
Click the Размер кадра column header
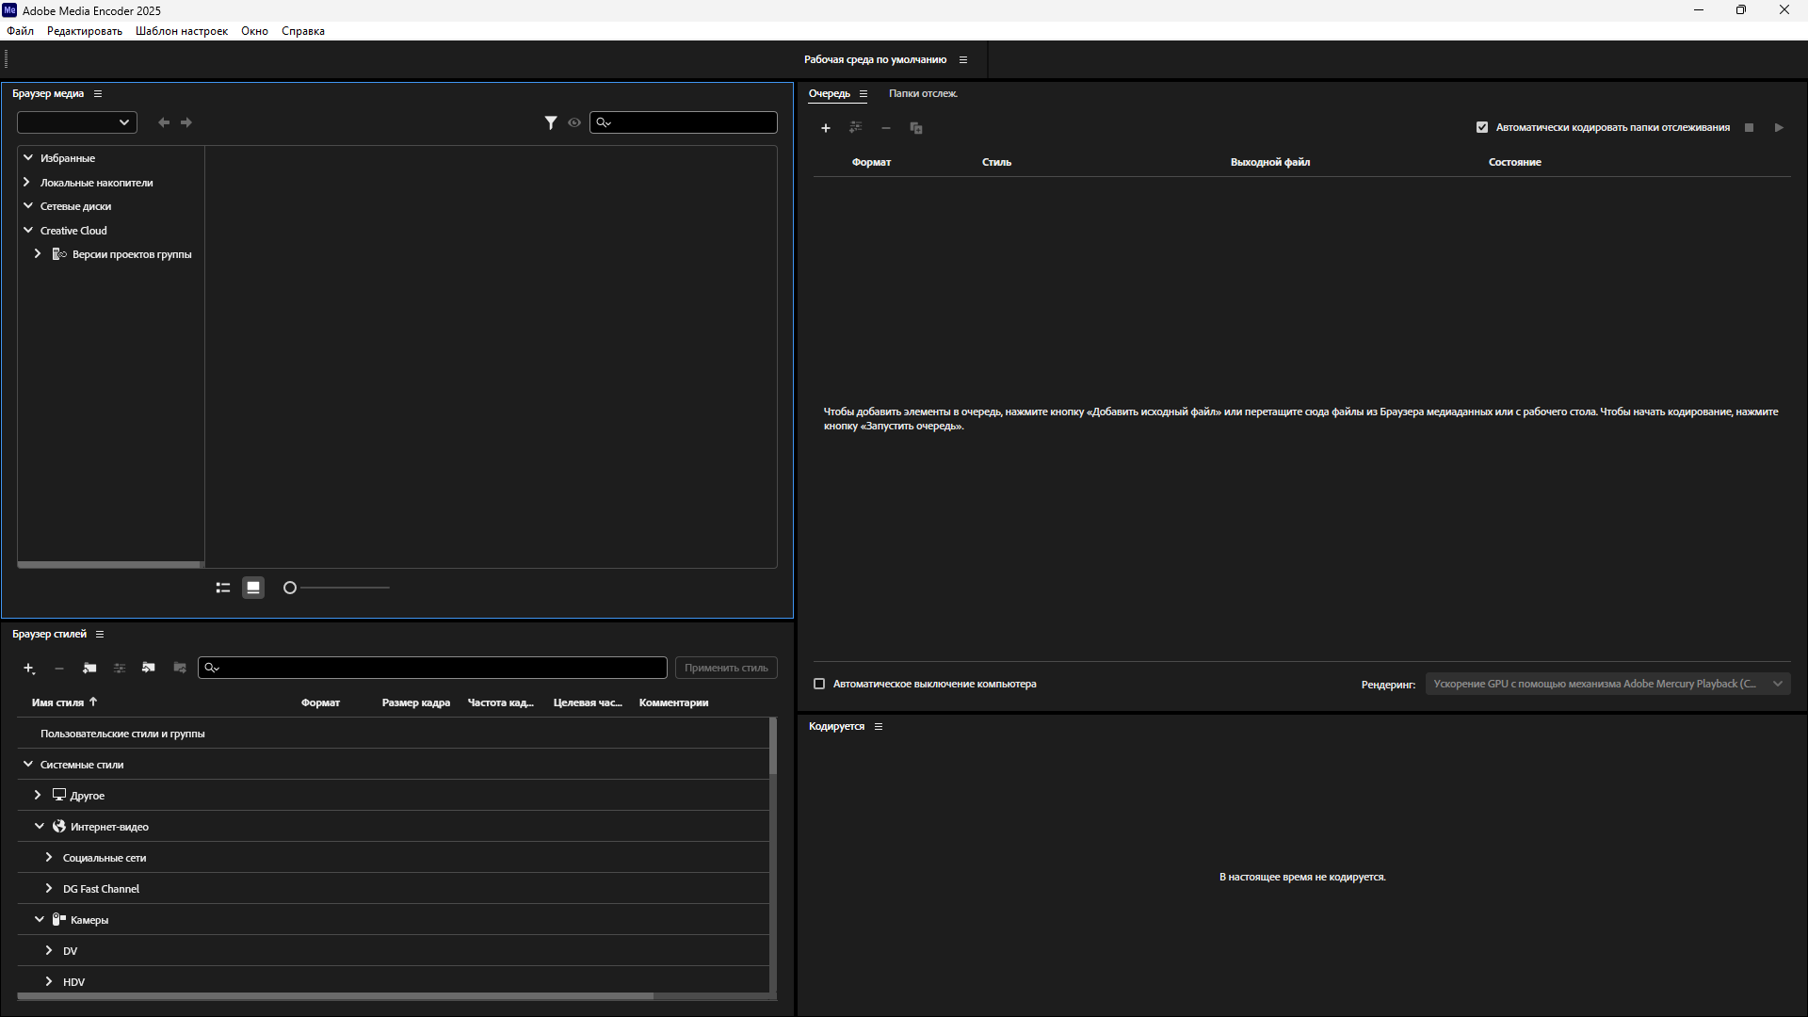coord(416,703)
